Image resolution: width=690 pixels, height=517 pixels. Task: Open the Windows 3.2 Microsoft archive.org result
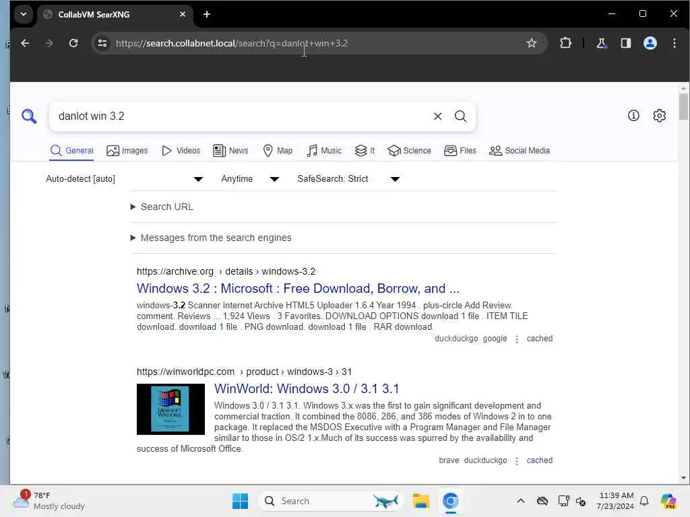298,289
